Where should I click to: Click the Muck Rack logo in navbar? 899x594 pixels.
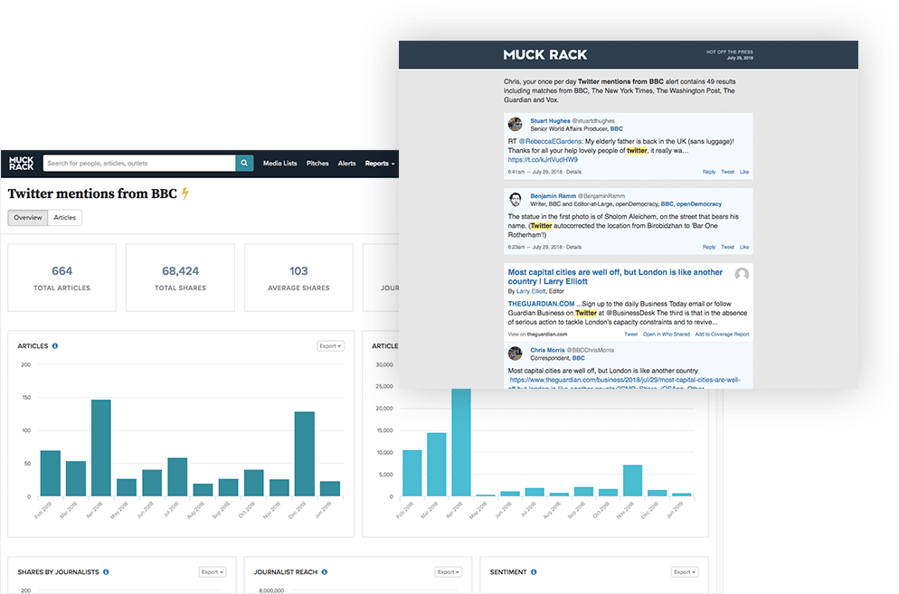(x=21, y=164)
